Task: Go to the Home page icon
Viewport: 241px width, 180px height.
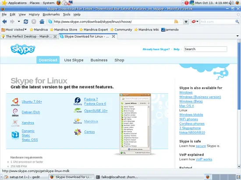Action: [x=42, y=21]
